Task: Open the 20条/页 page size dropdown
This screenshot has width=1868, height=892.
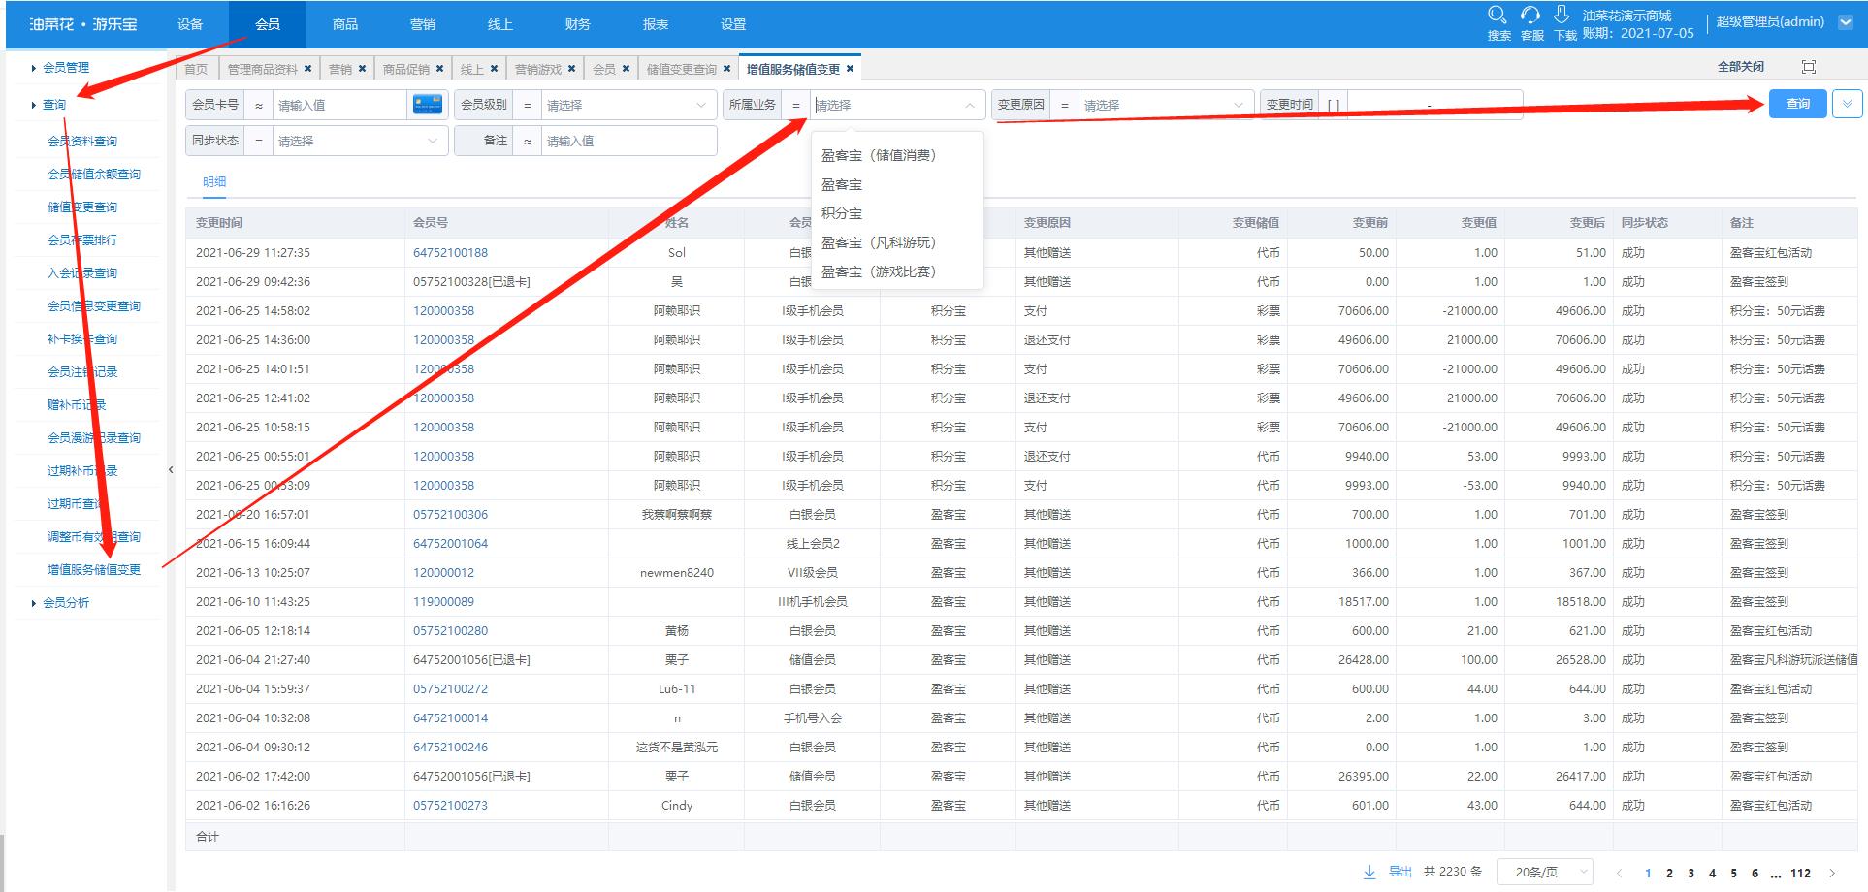Action: [1544, 872]
